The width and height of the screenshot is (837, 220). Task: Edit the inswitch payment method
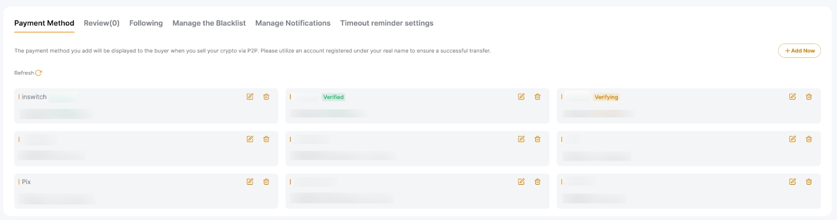pyautogui.click(x=250, y=97)
